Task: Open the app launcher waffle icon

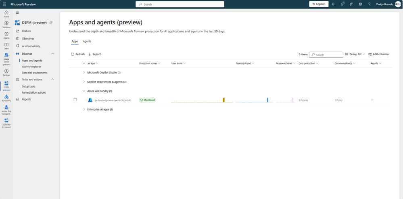Action: point(4,4)
